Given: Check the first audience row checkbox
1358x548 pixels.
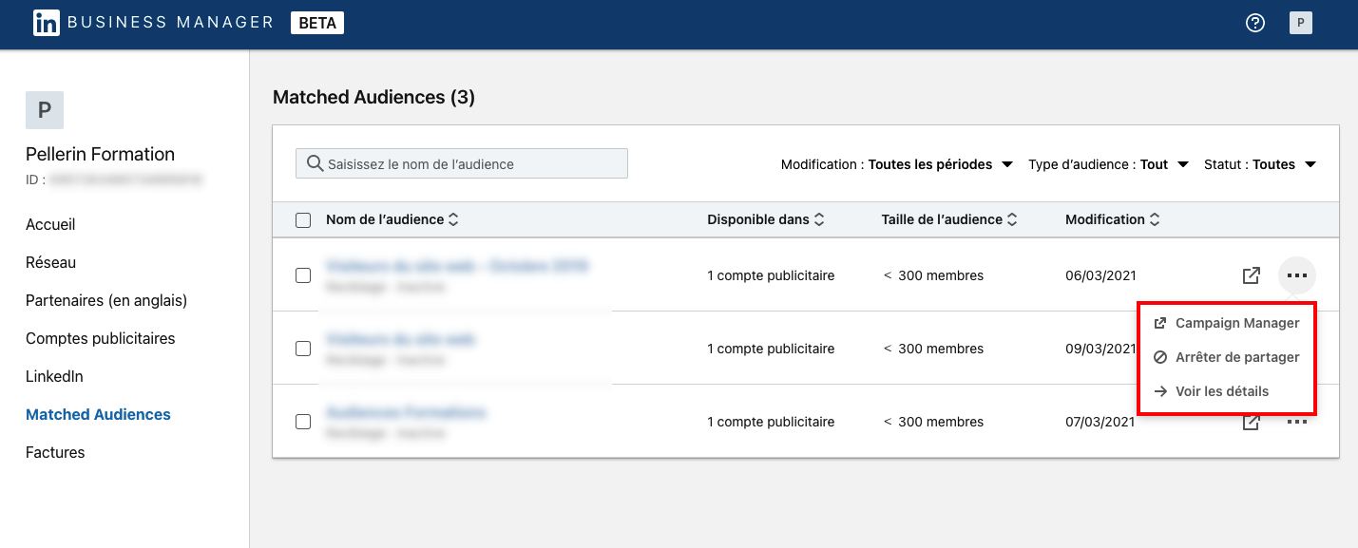Looking at the screenshot, I should [x=303, y=275].
